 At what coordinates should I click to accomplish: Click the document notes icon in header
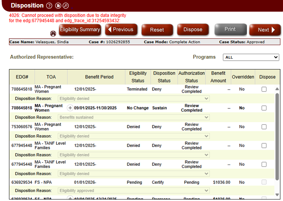click(x=58, y=6)
